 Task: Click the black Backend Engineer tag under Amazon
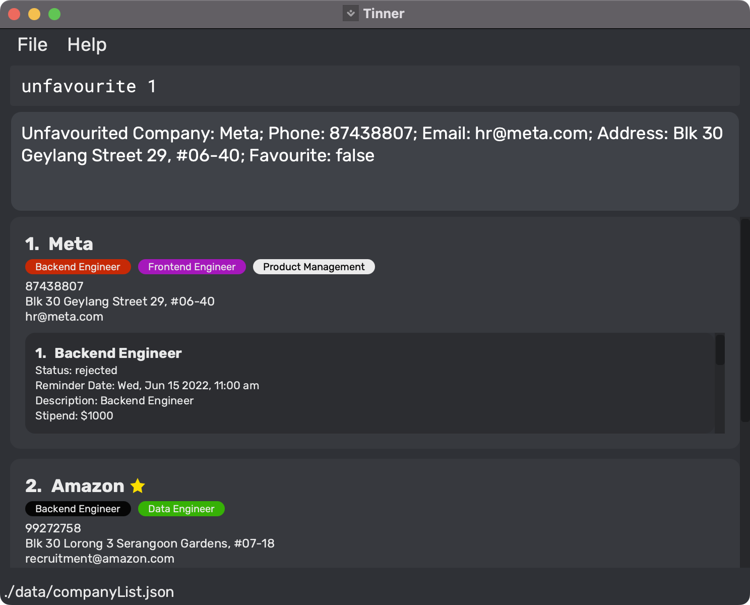(78, 509)
